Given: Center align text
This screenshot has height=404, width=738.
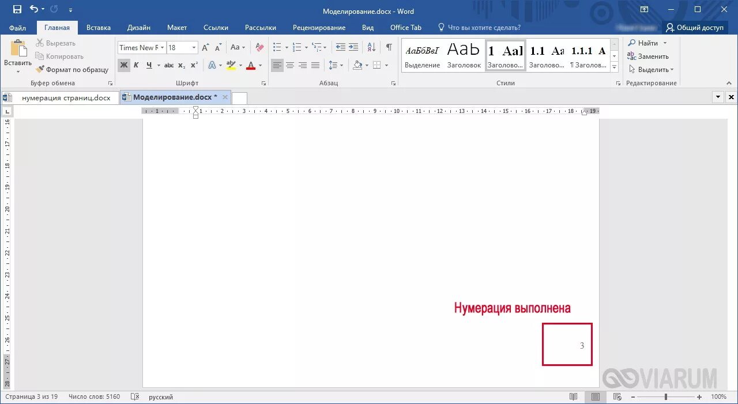Looking at the screenshot, I should coord(290,65).
